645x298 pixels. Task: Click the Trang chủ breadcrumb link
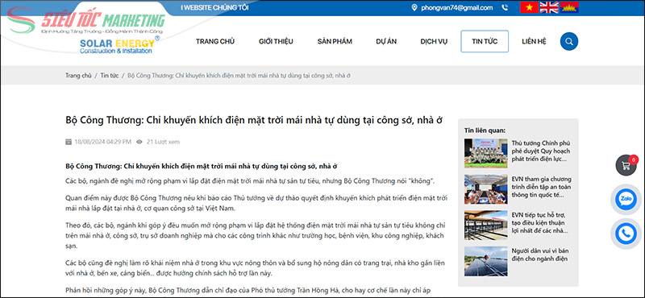pos(78,76)
